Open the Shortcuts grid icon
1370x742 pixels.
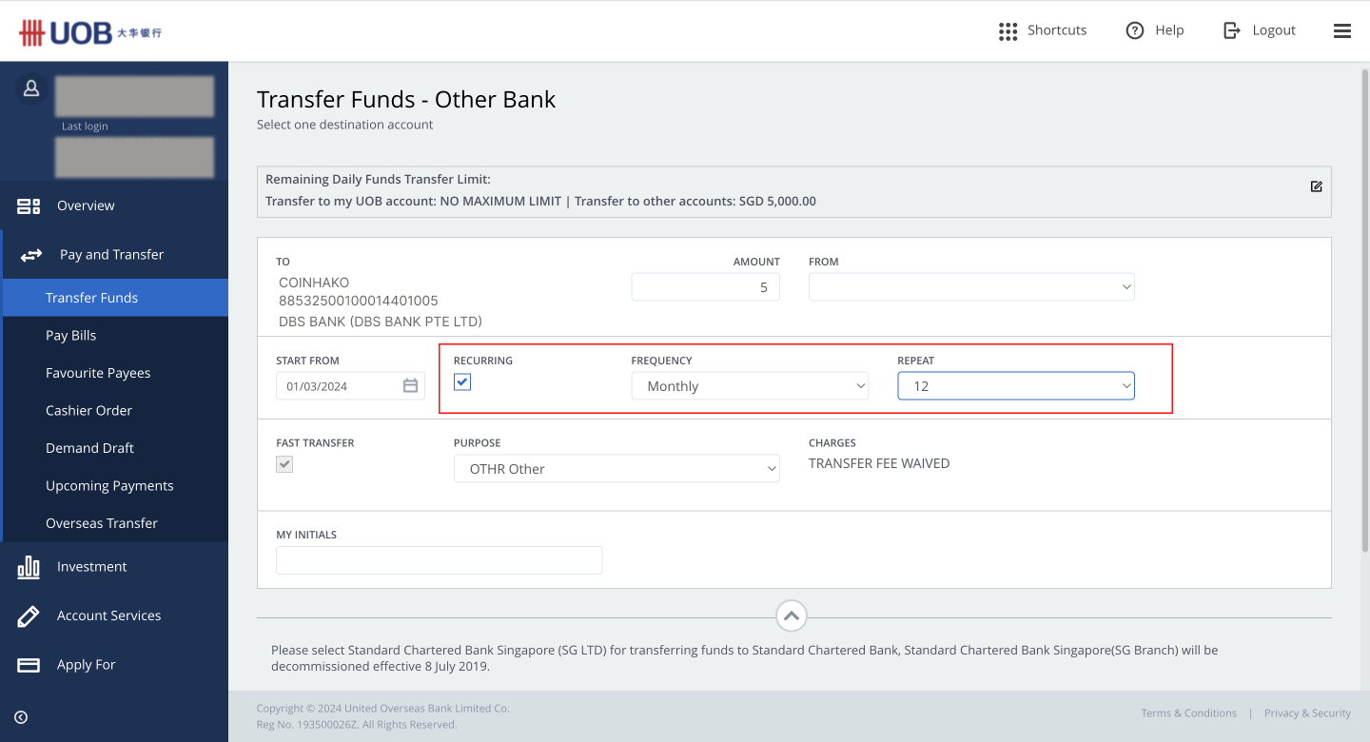1008,31
